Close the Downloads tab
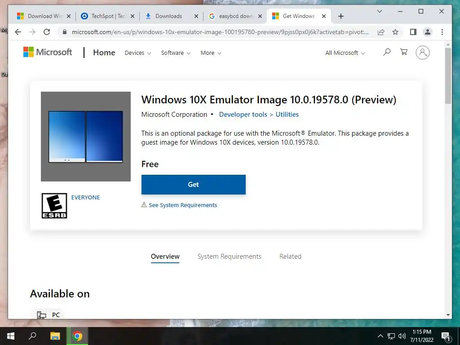This screenshot has height=345, width=460. 196,16
